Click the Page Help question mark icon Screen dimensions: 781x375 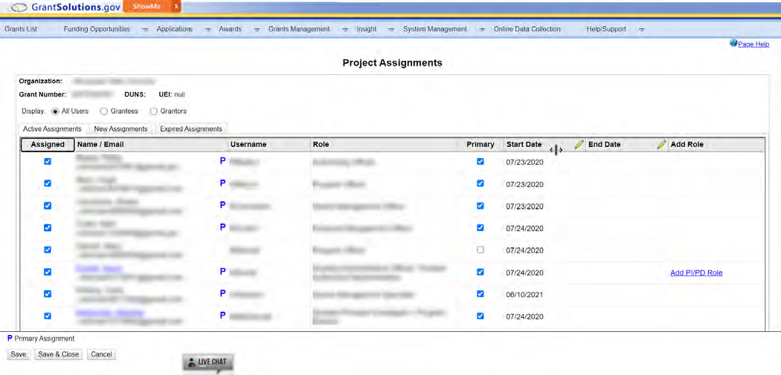(x=733, y=44)
